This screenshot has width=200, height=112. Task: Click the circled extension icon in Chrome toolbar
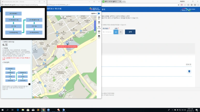click(x=191, y=5)
